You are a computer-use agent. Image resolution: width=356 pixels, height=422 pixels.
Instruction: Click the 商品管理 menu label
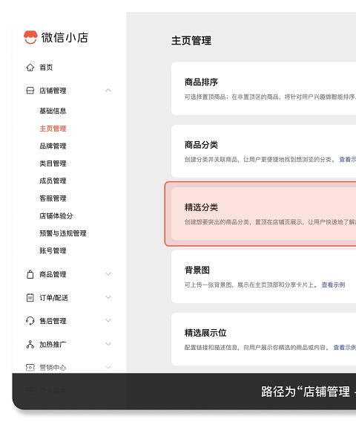[53, 274]
